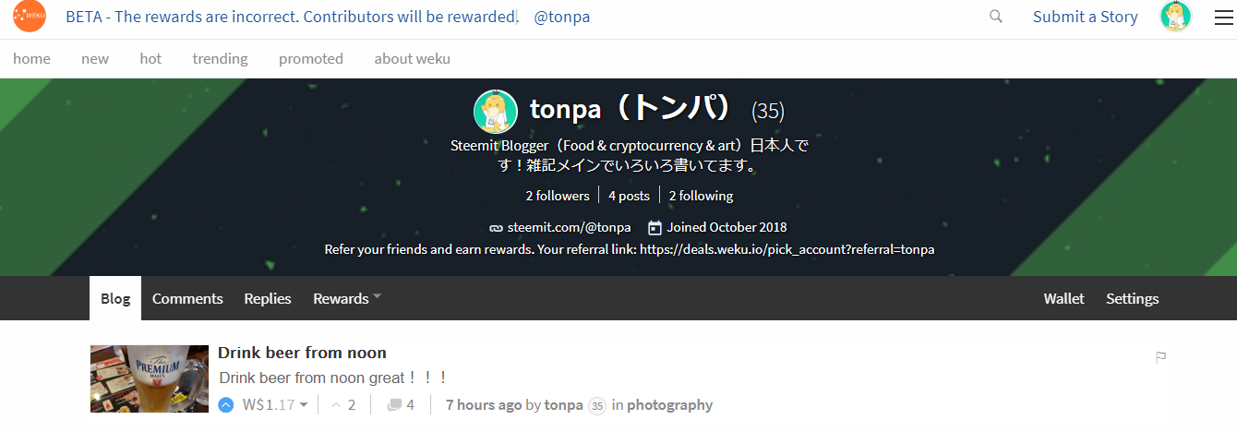This screenshot has height=432, width=1237.
Task: Open the beer post thumbnail image
Action: (150, 378)
